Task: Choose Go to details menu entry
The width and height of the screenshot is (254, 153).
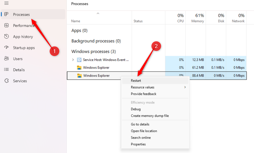Action: 140,124
